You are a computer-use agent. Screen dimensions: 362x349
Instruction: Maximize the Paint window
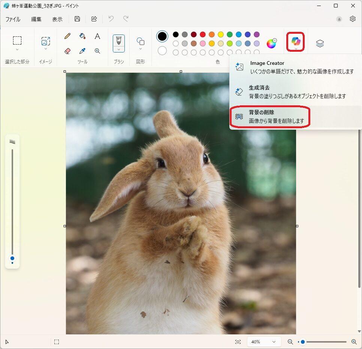(x=336, y=6)
